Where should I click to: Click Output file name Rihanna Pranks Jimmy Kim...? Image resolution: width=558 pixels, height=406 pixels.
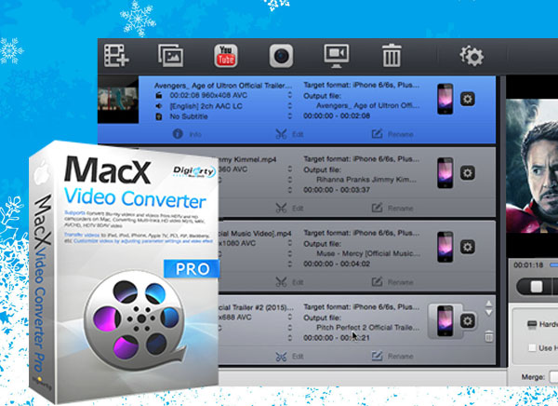366,180
